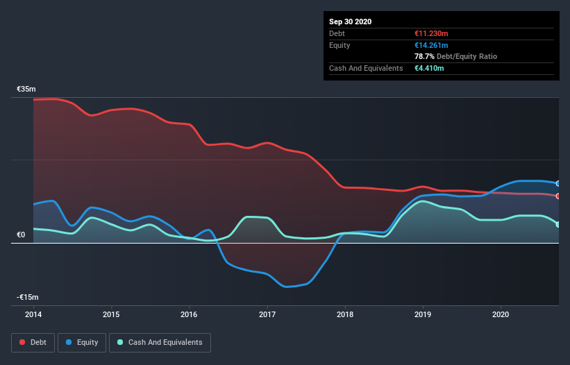Click the 2017 x-axis label
This screenshot has width=570, height=365.
[267, 314]
